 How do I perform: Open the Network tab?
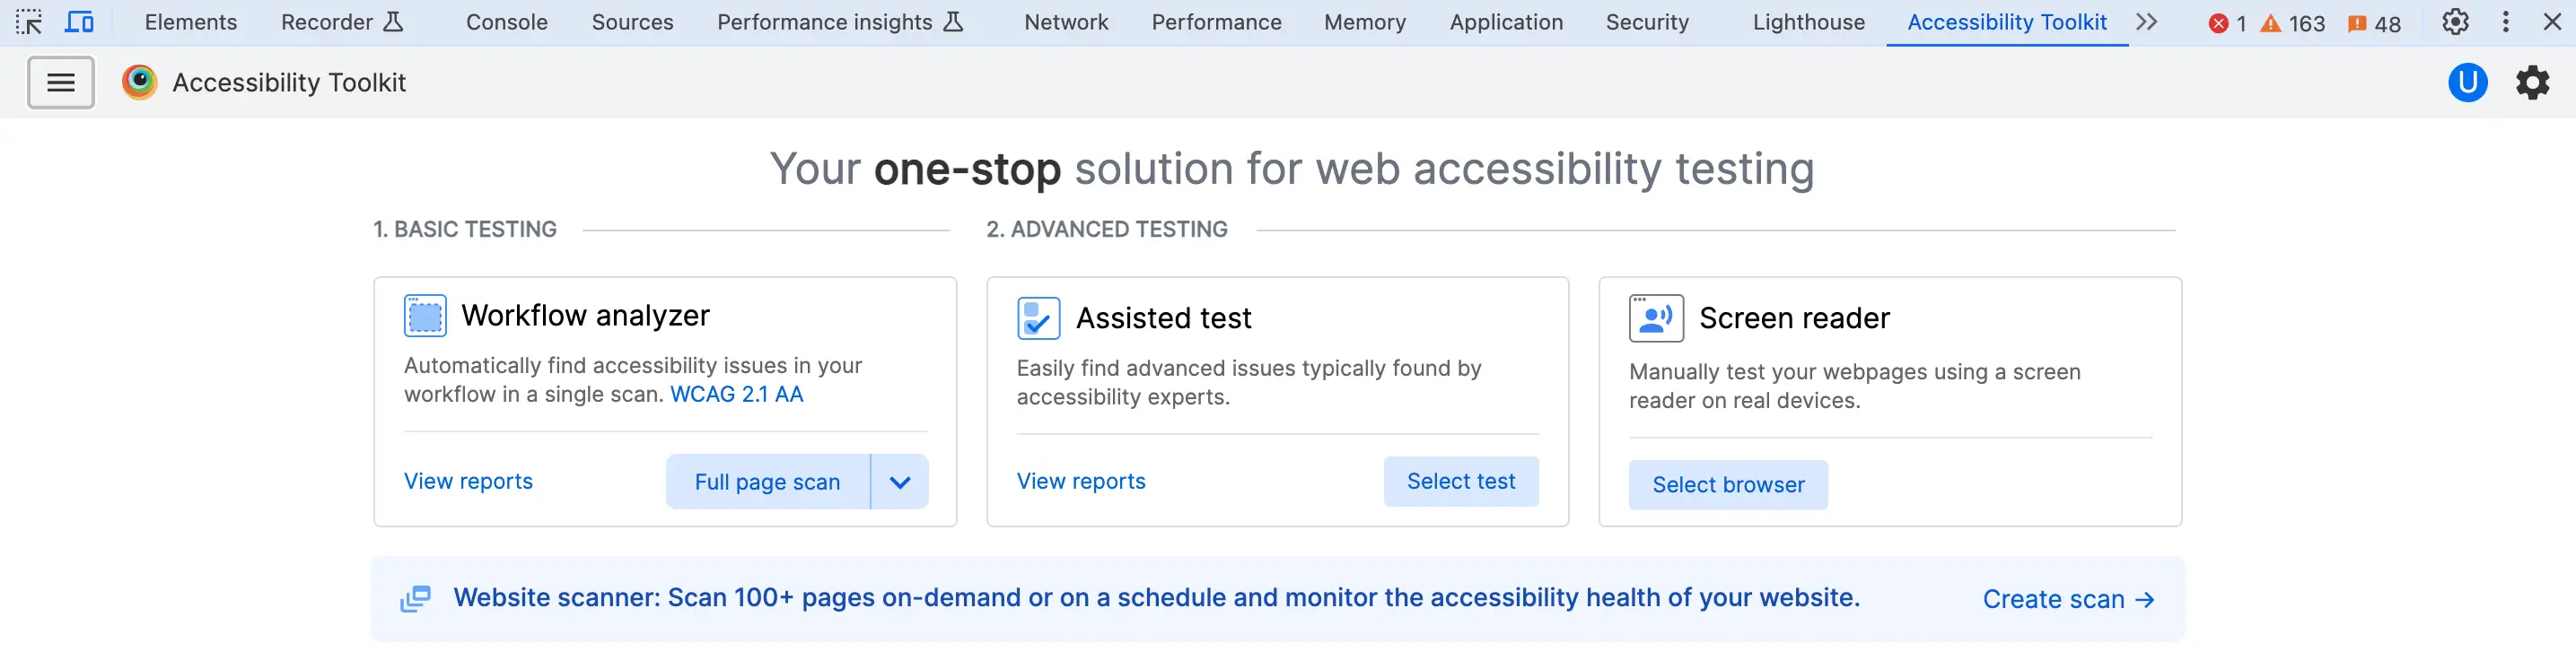coord(1066,22)
